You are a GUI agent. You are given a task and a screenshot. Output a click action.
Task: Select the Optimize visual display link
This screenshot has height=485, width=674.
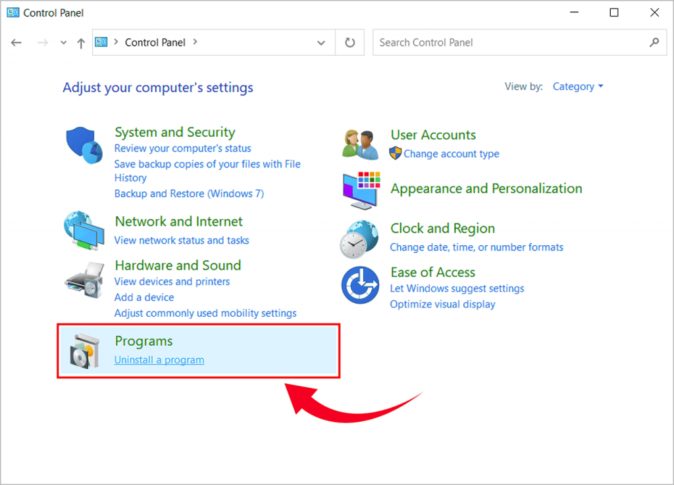pos(443,304)
